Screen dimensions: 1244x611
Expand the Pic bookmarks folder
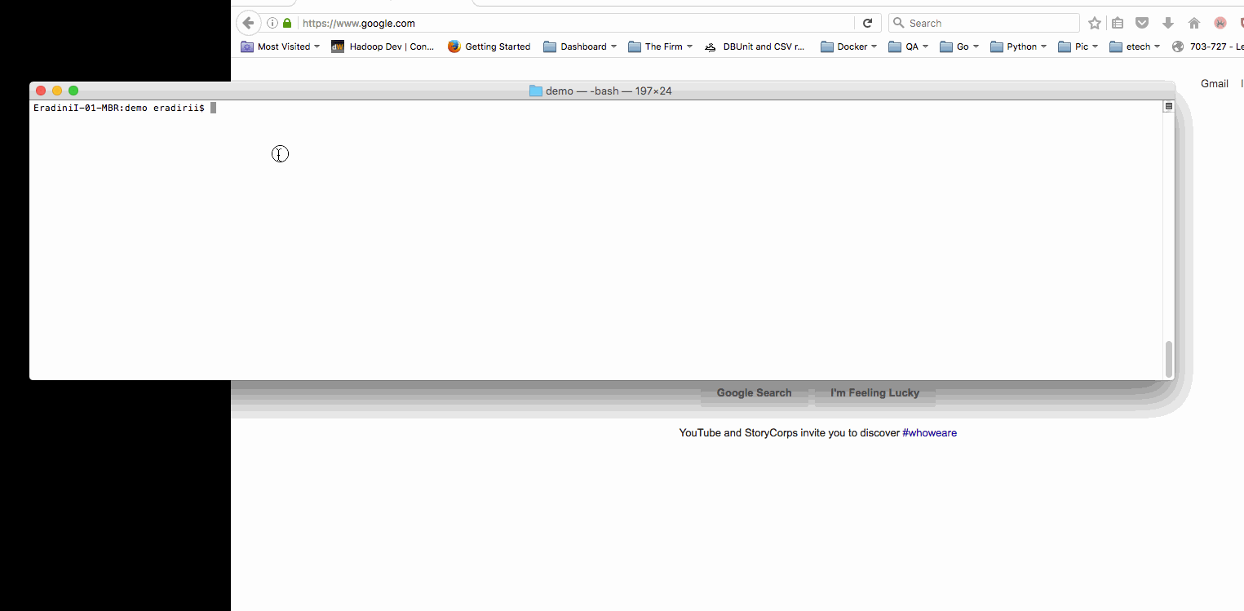coord(1078,46)
